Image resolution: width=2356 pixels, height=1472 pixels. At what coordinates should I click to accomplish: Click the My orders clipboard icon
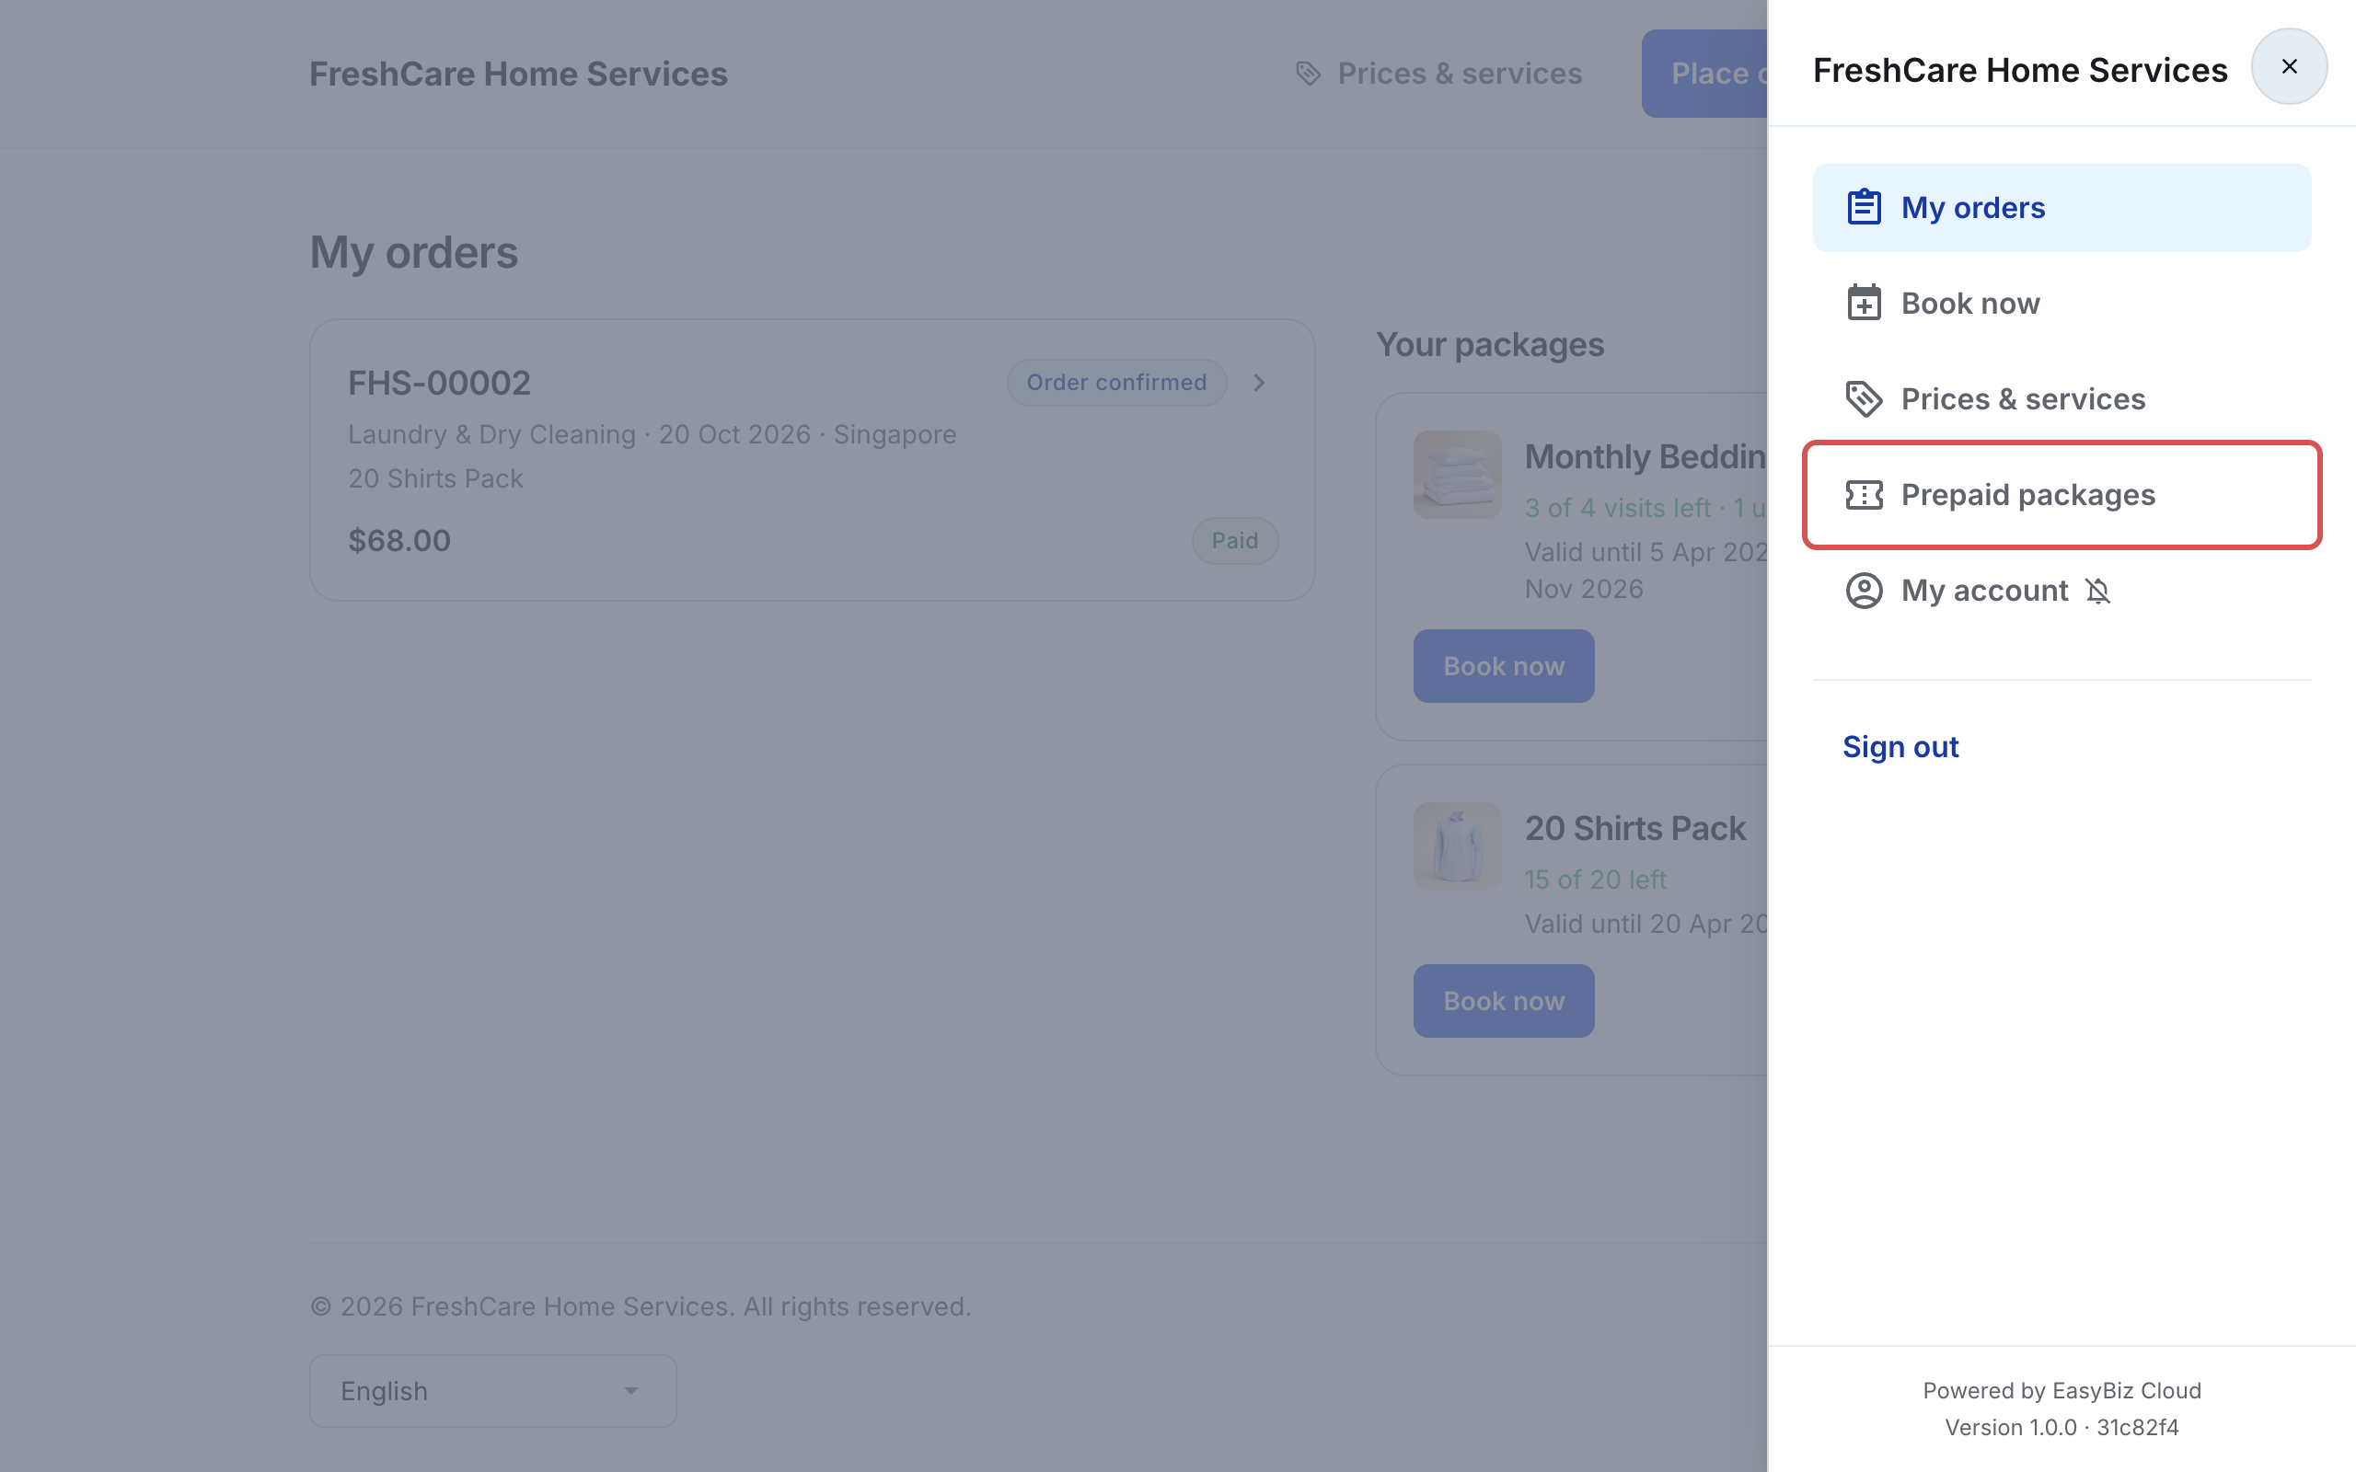click(1864, 207)
